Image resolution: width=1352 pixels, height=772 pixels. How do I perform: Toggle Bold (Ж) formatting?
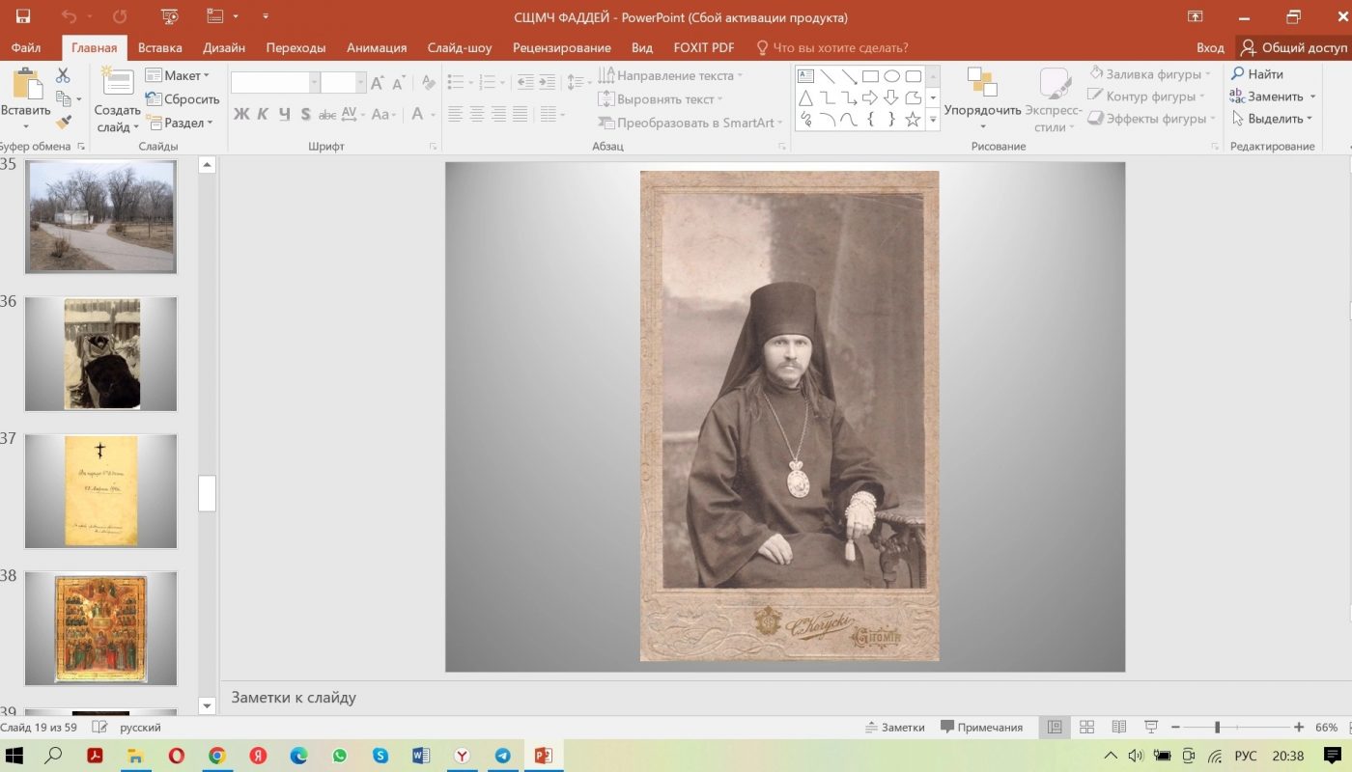tap(241, 114)
